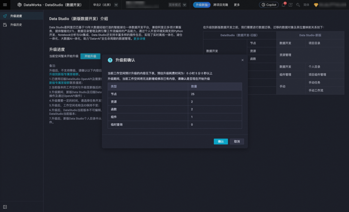Screen dimensions: 349x212
Task: Click the Data Studio-新版 column header
Action: tap(310, 35)
